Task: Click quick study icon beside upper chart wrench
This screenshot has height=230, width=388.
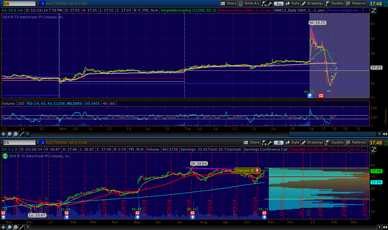Action: pos(264,4)
